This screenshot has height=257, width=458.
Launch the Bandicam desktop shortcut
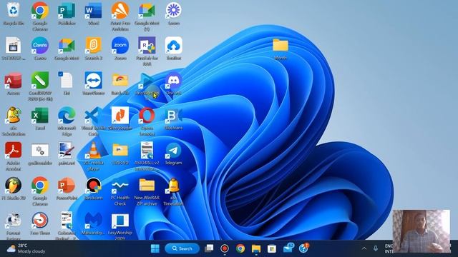tap(94, 188)
